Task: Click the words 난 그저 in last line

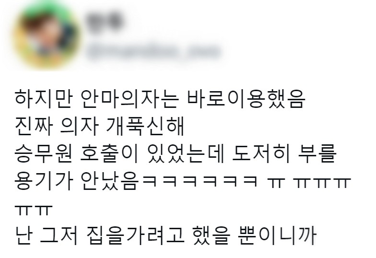Action: coord(47,235)
